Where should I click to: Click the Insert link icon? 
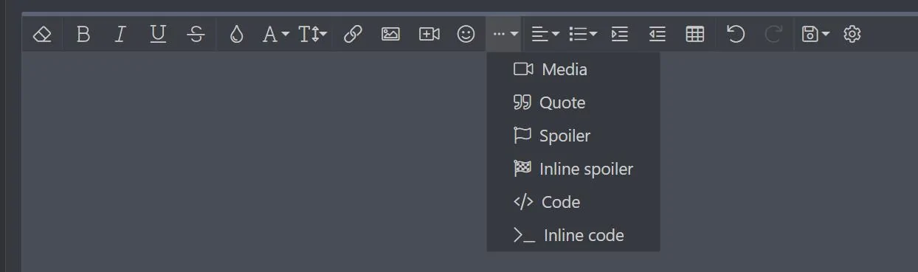353,34
